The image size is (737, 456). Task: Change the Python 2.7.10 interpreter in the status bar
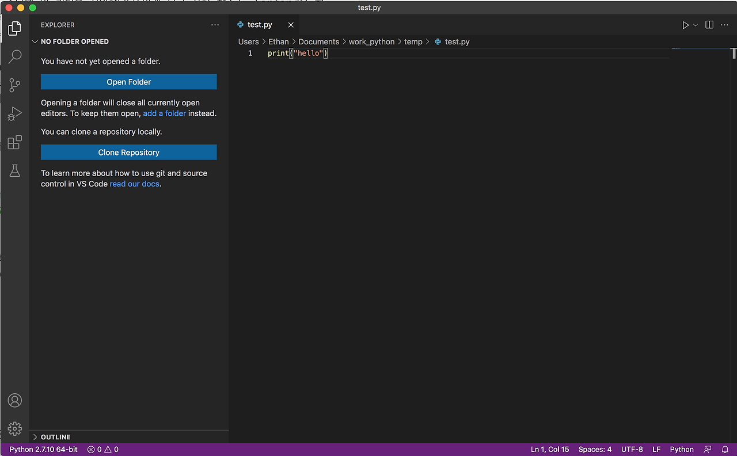pos(43,449)
